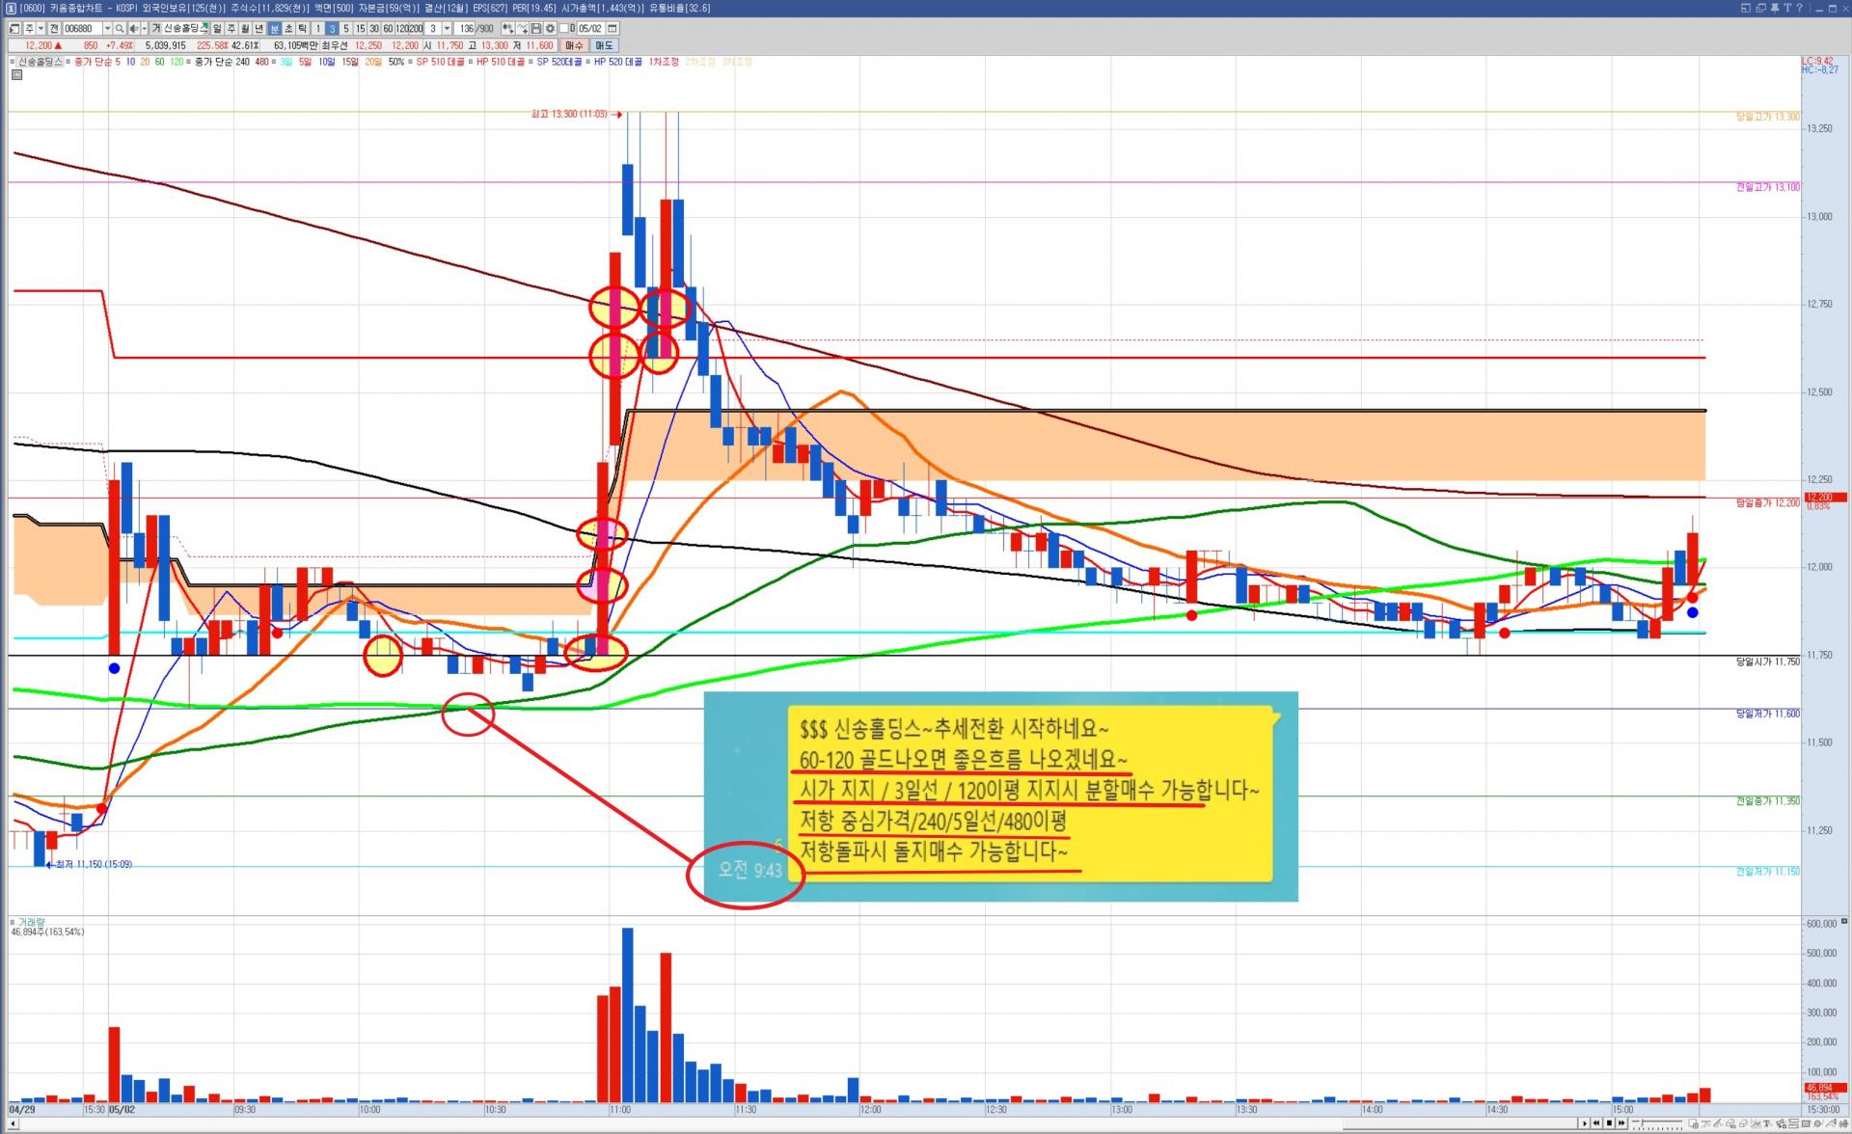
Task: Open the stock code 006880 dropdown
Action: [x=107, y=28]
